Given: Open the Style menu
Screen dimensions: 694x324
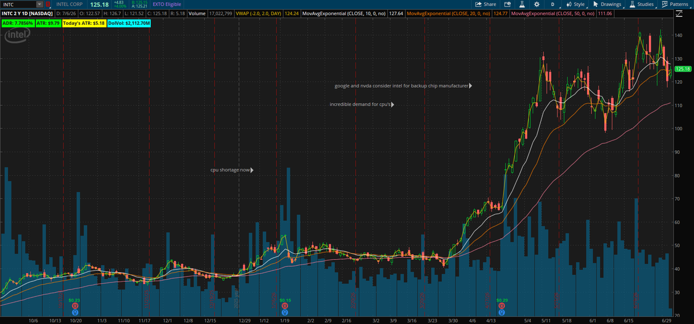Looking at the screenshot, I should click(575, 4).
